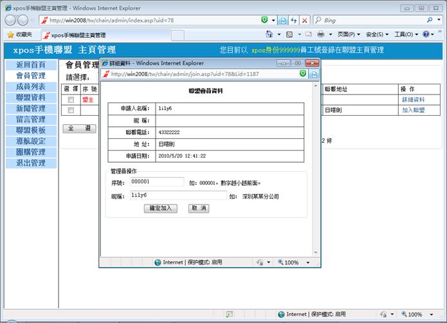Image resolution: width=447 pixels, height=323 pixels.
Task: Click the Read Mail toolbar icon
Action: point(307,34)
